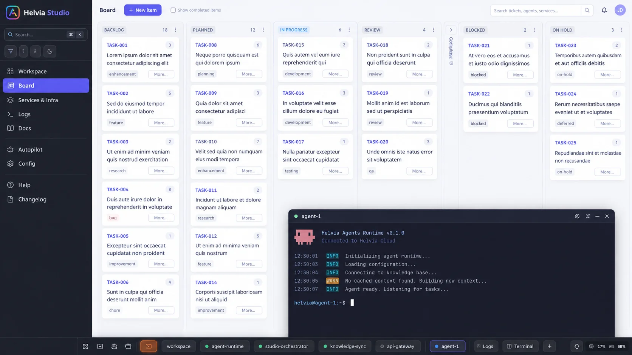Click the Helvia Studio logo icon
632x355 pixels.
pos(13,12)
